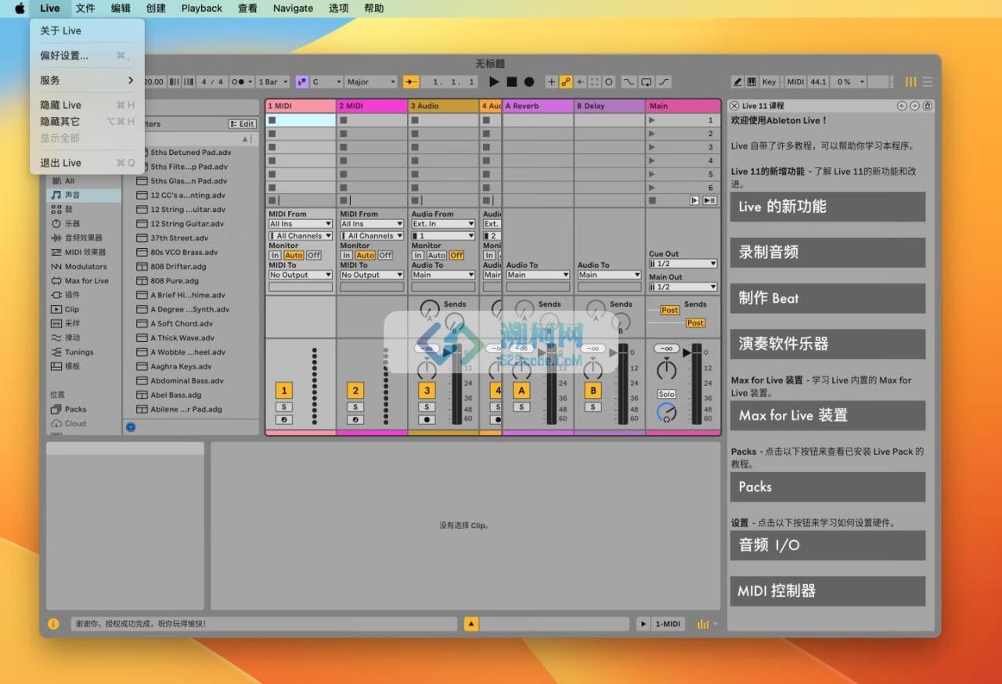The height and width of the screenshot is (684, 1002).
Task: Arm track 3 Audio for recording
Action: click(427, 420)
